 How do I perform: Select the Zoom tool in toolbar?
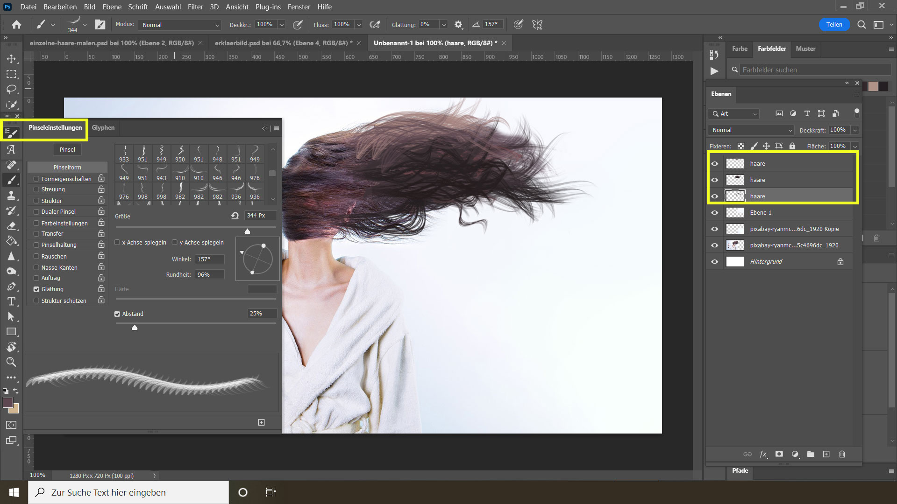pyautogui.click(x=11, y=362)
